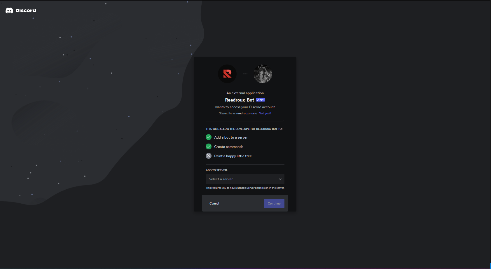Click green checkmark beside Add a bot
Image resolution: width=491 pixels, height=269 pixels.
point(209,137)
